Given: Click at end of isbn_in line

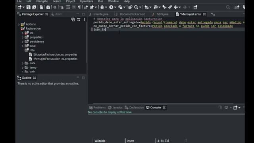Looking at the screenshot, I should point(106,29).
